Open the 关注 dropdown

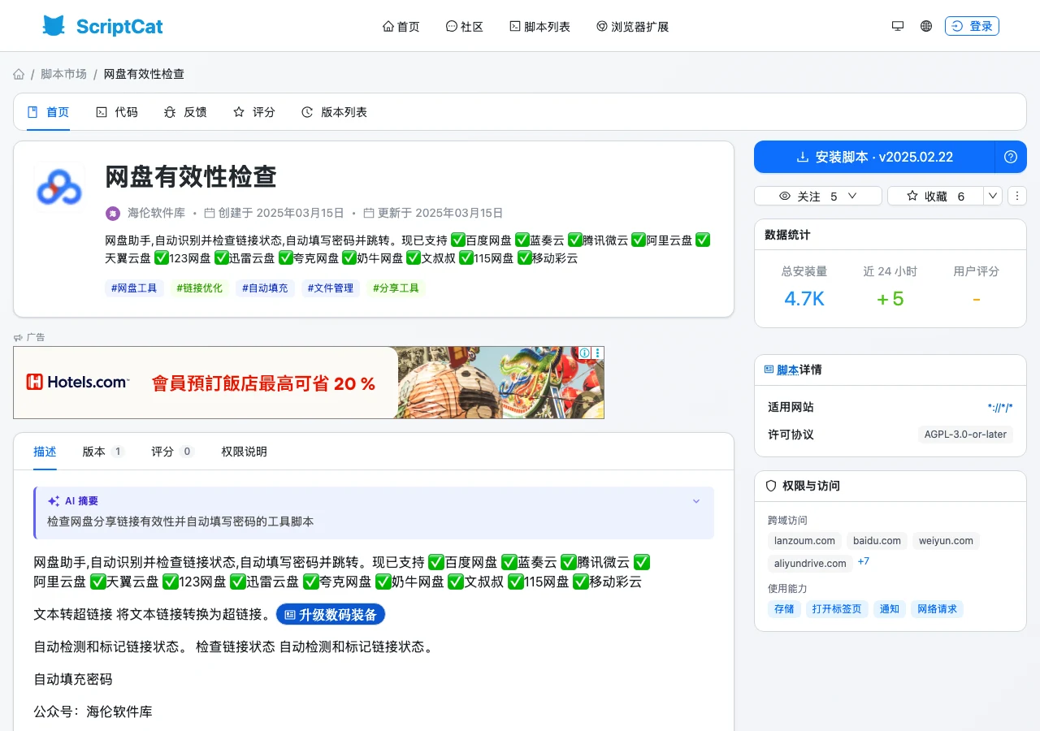tap(818, 196)
